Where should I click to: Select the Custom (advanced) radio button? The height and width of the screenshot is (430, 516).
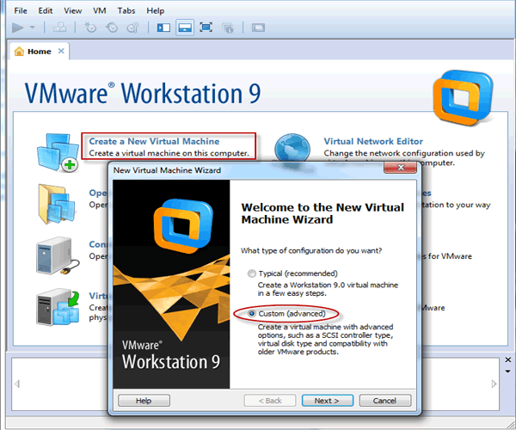click(x=252, y=314)
